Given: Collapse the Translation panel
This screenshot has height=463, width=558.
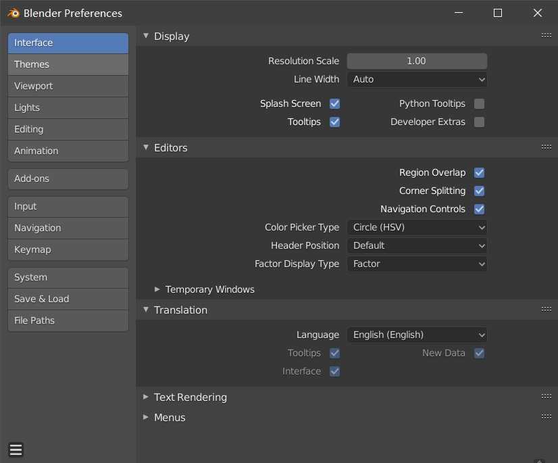Looking at the screenshot, I should coord(145,310).
